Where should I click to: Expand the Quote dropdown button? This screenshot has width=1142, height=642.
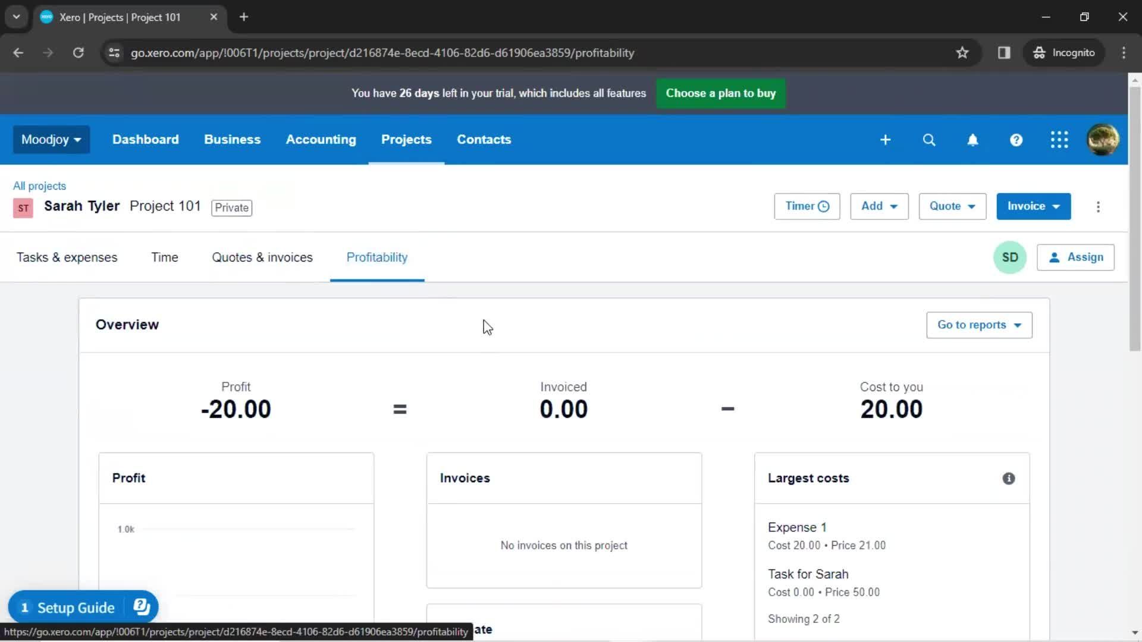click(952, 206)
